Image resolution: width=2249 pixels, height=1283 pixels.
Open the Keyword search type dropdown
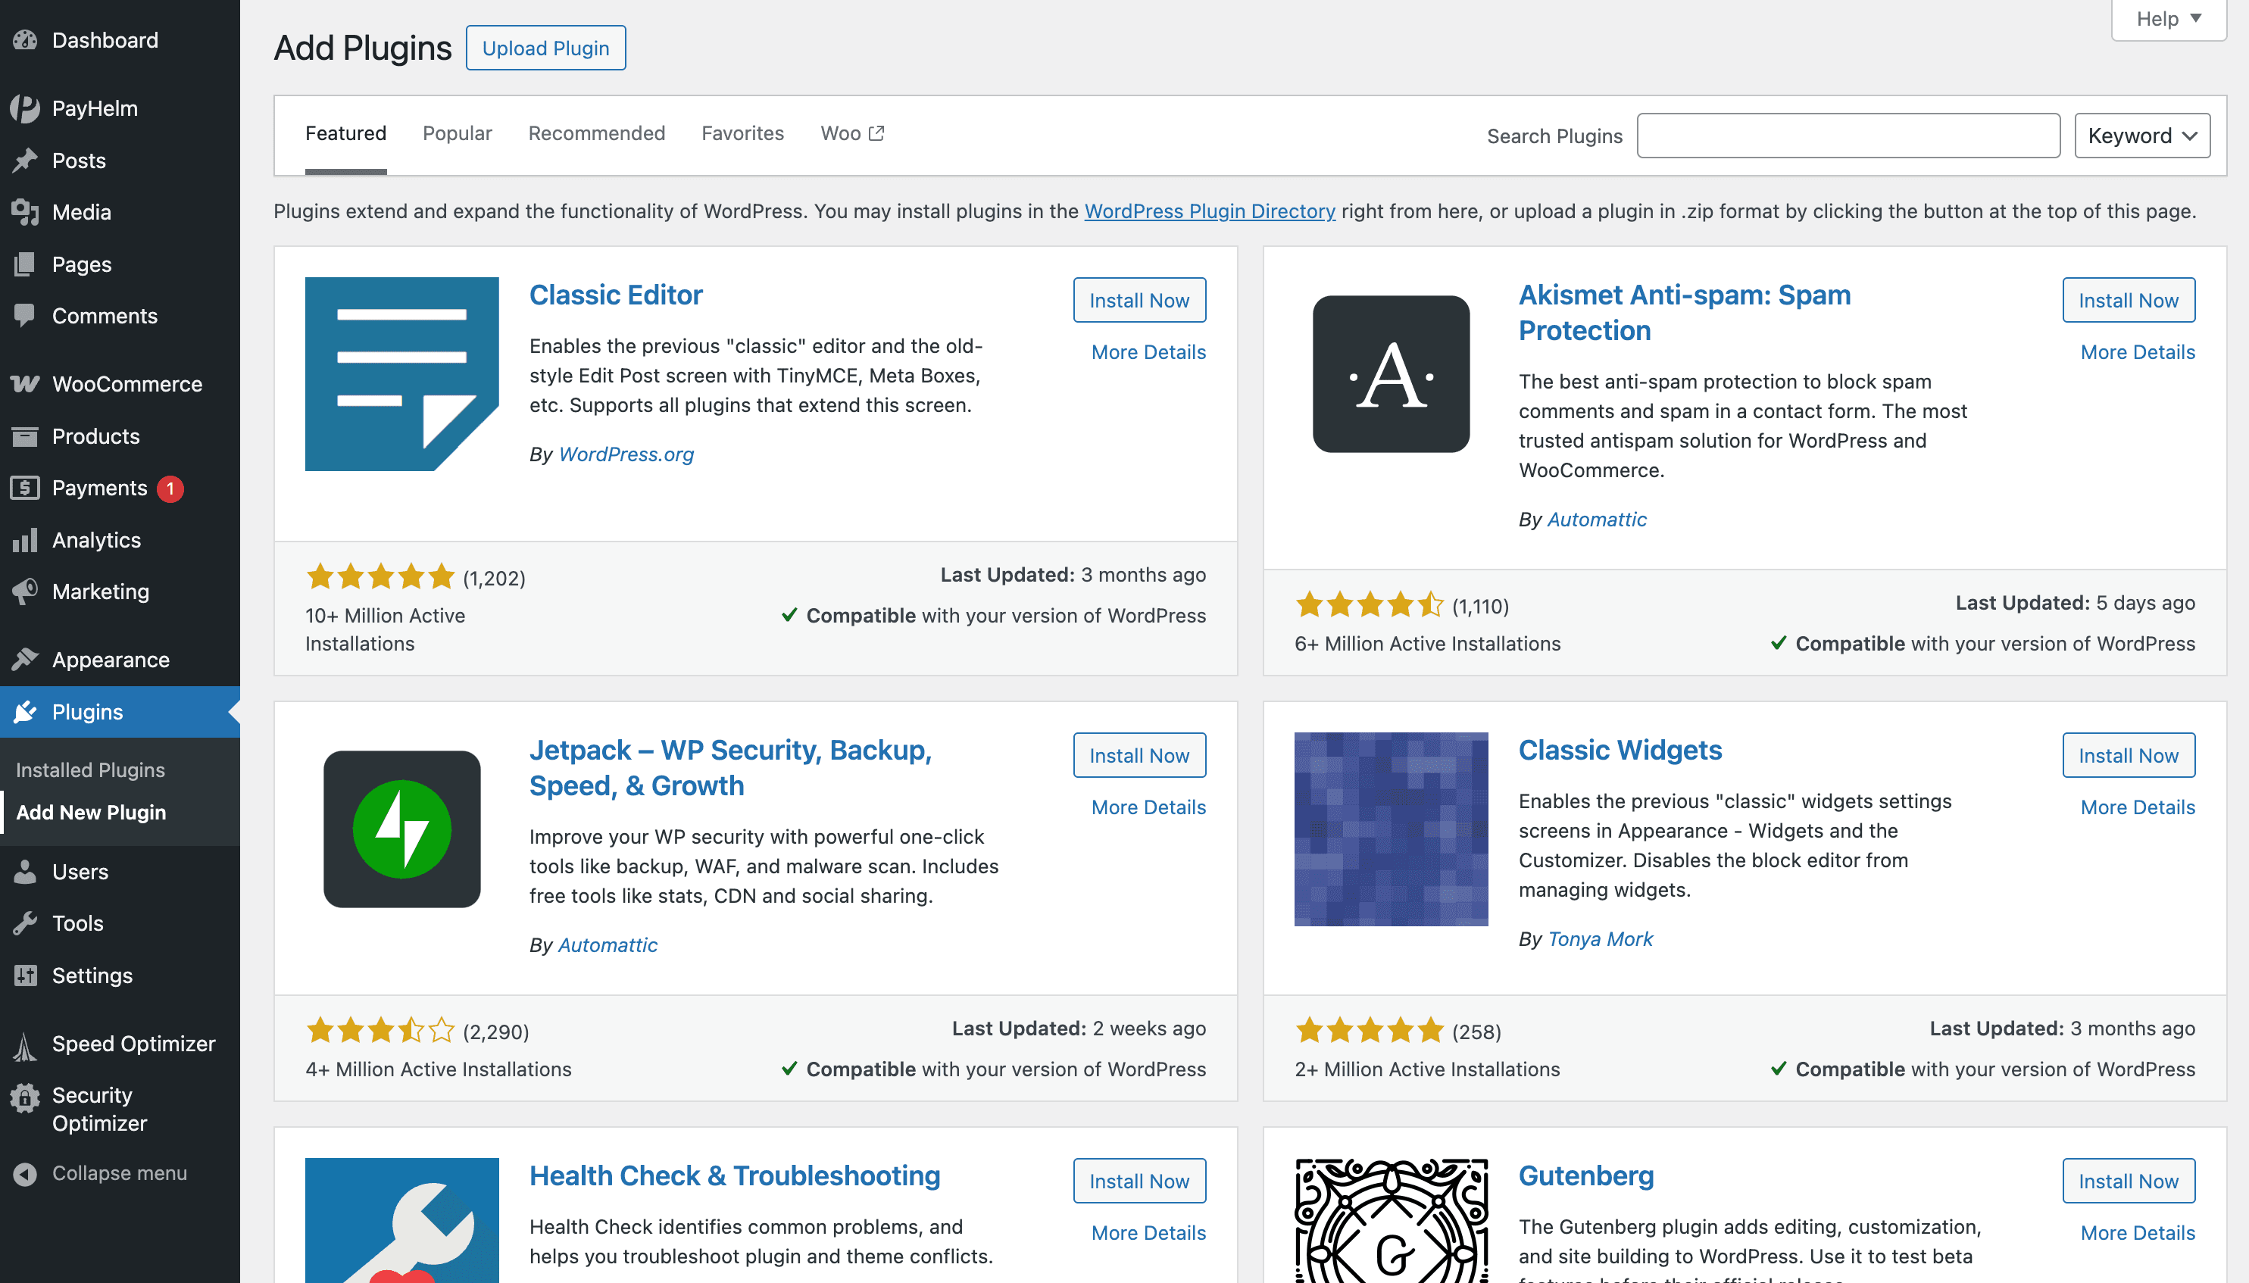click(x=2141, y=136)
